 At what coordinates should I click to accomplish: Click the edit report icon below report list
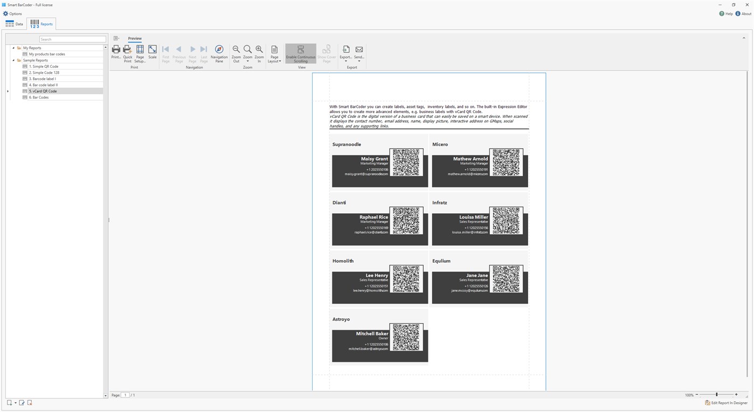tap(22, 402)
